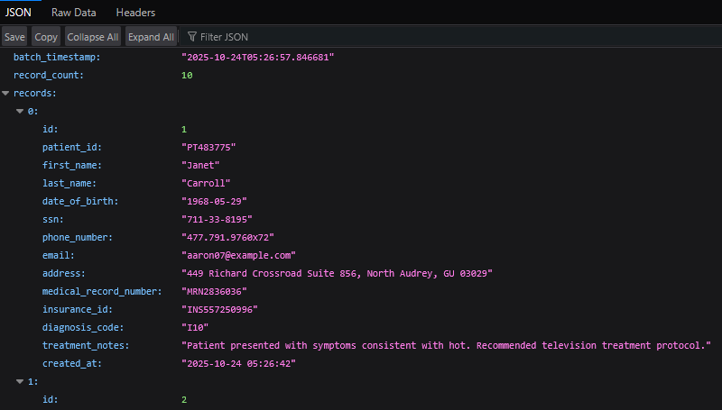
Task: Collapse all JSON nodes
Action: click(x=93, y=37)
